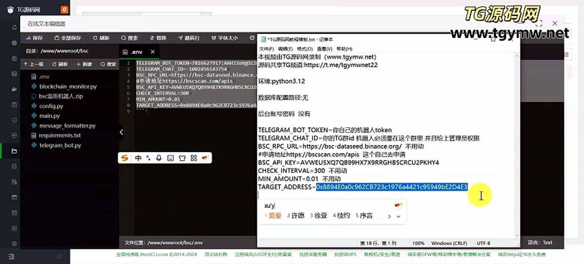Open the website globe icon in sidebar
Viewport: 584px width, 264px height.
coord(14,43)
